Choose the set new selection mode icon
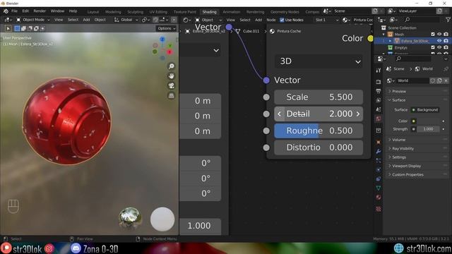 [17, 28]
